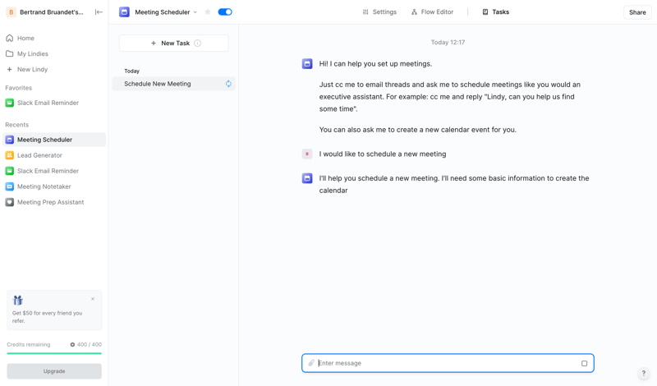Click the green icon of the Slack Email Reminder favorite
This screenshot has height=386, width=657.
[x=9, y=103]
